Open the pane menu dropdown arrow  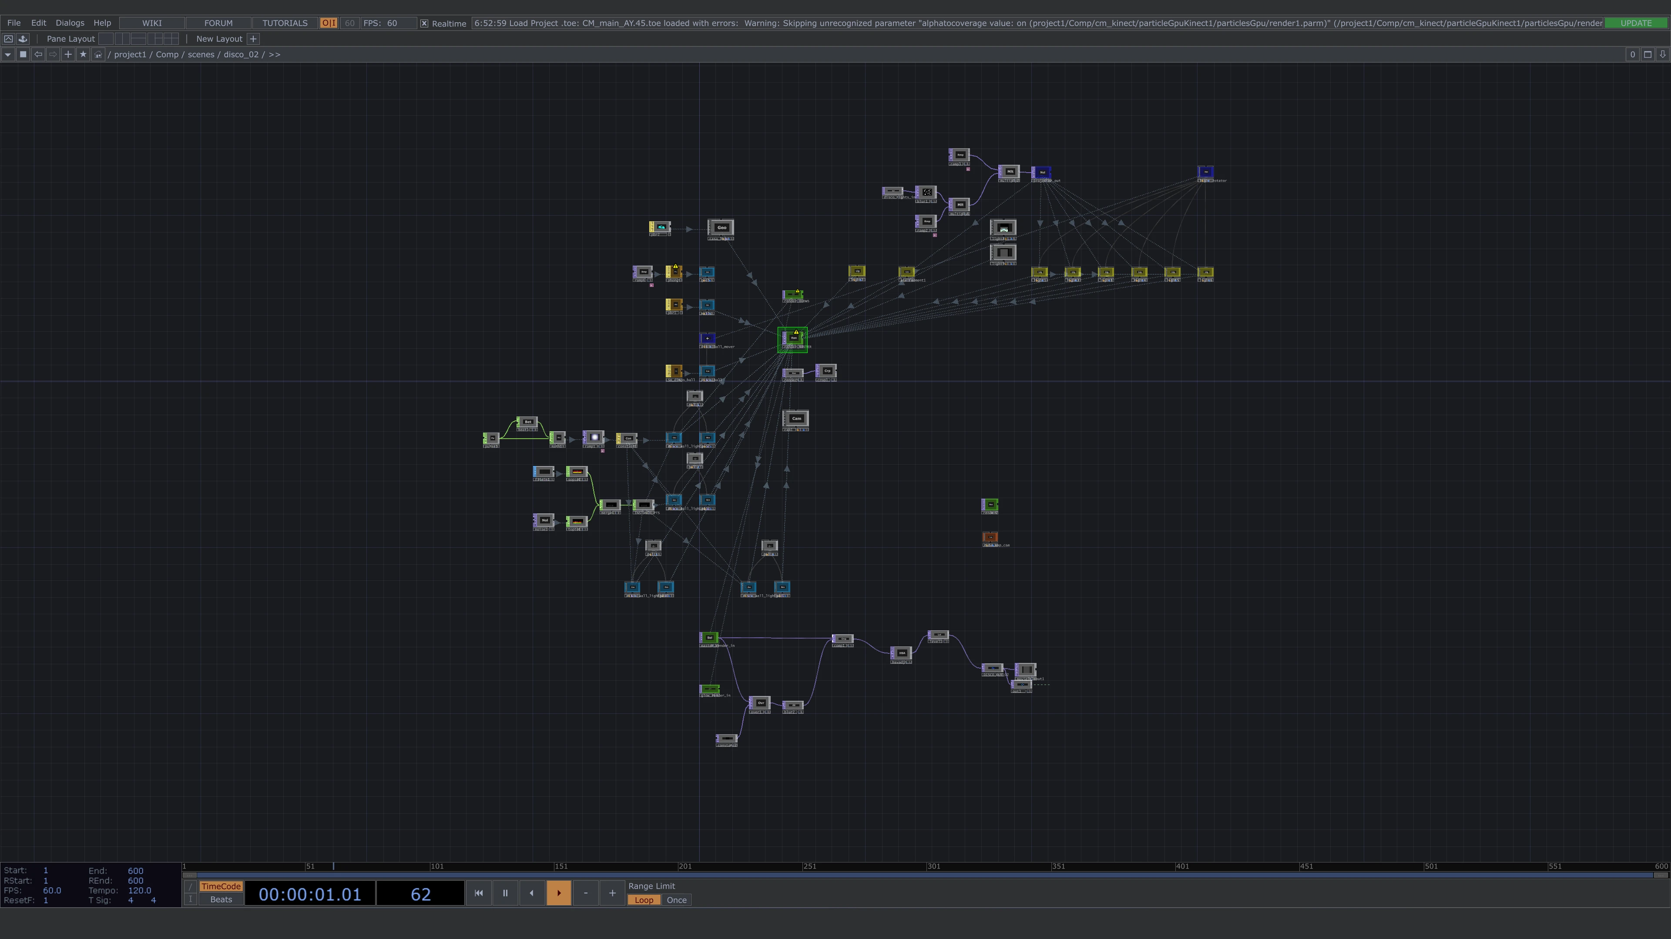tap(8, 54)
